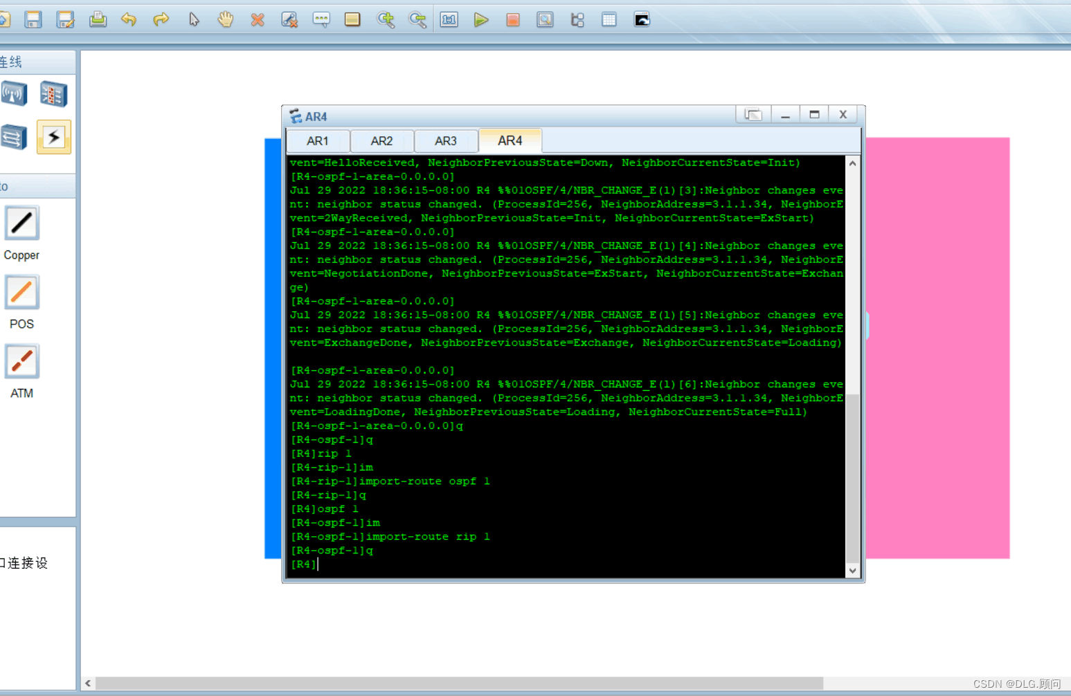The width and height of the screenshot is (1071, 696).
Task: Click the terminal scrollbar down arrow
Action: [x=852, y=571]
